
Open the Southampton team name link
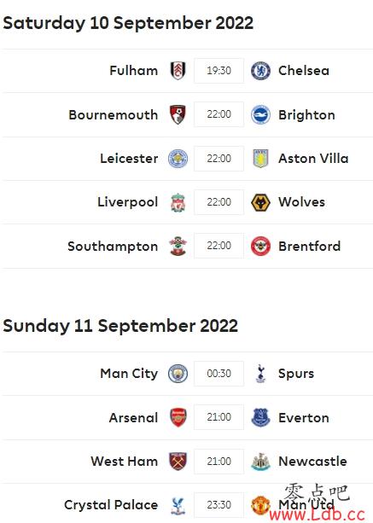pyautogui.click(x=113, y=247)
